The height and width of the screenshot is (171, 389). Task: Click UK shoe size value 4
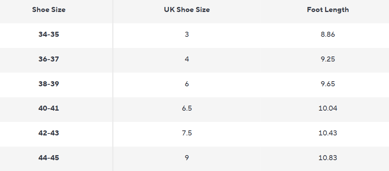coord(187,59)
